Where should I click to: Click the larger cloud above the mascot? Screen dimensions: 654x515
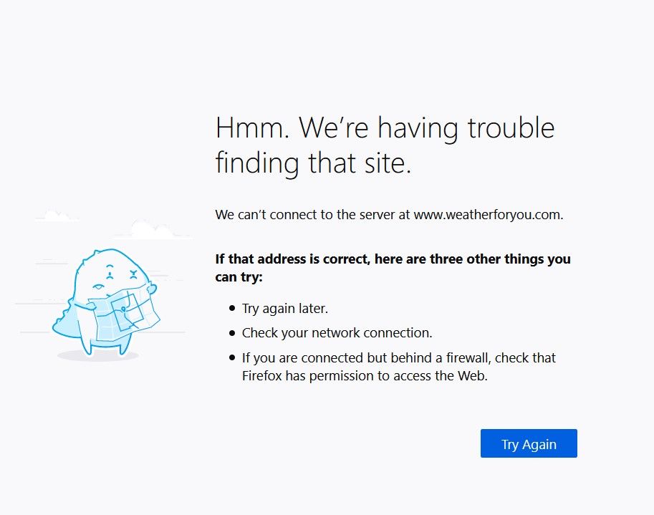(152, 230)
